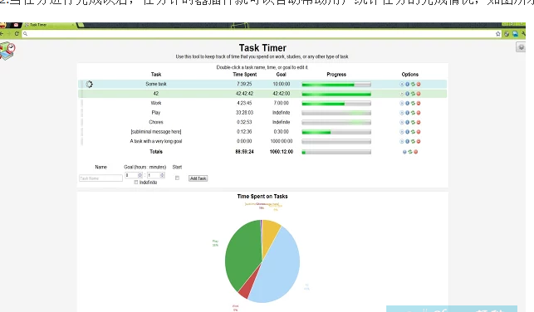Bookmark the page with the star icon
This screenshot has height=312, width=534.
pos(498,34)
